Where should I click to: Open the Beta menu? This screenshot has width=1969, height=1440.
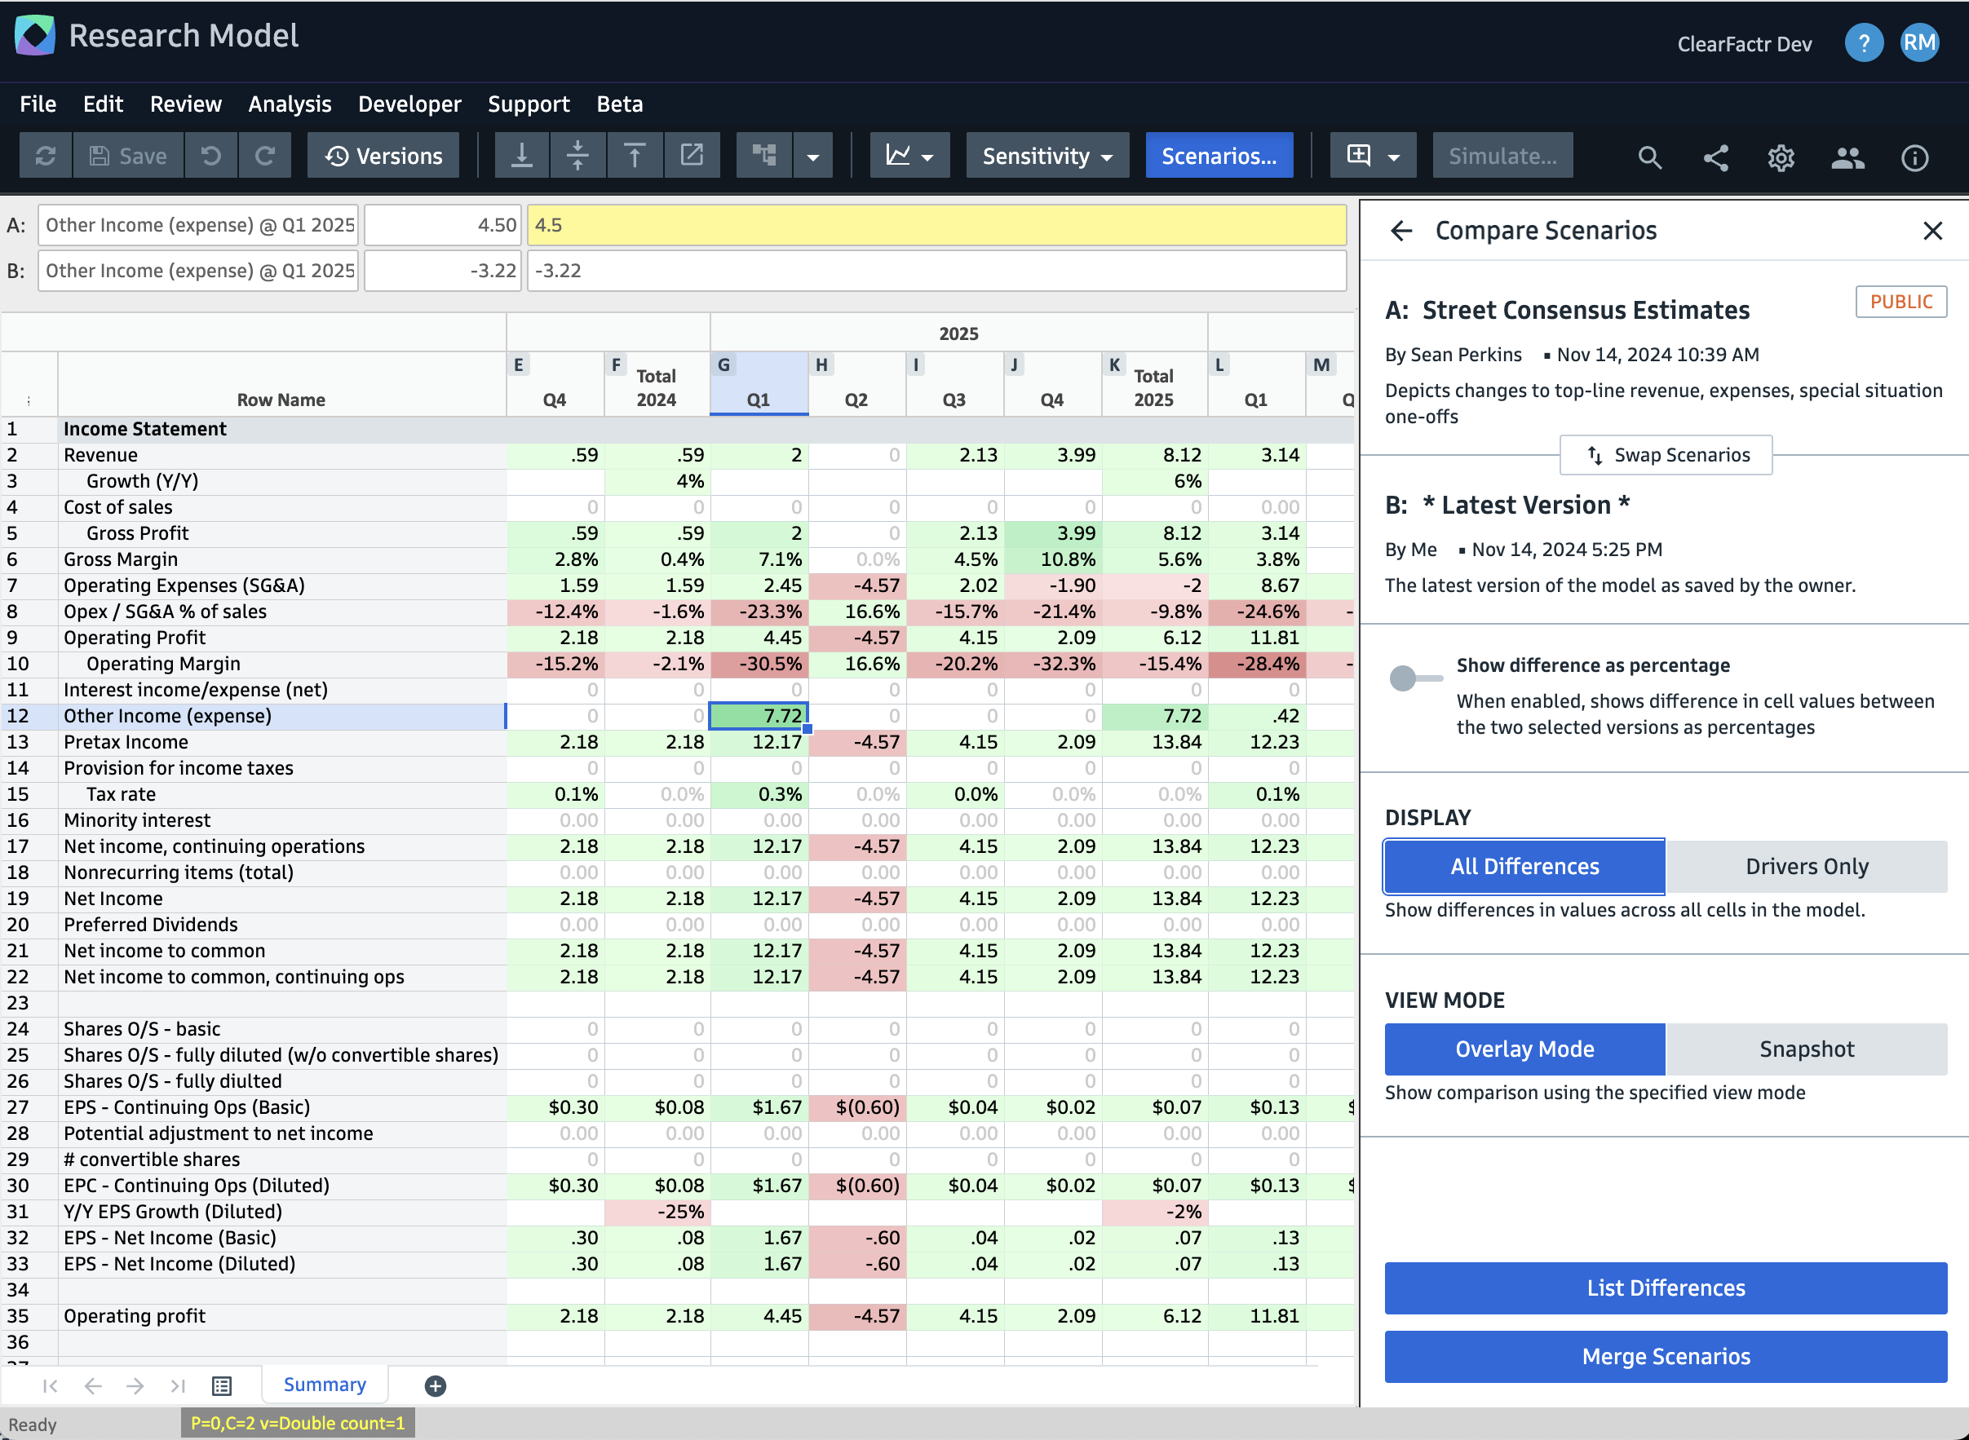coord(619,104)
